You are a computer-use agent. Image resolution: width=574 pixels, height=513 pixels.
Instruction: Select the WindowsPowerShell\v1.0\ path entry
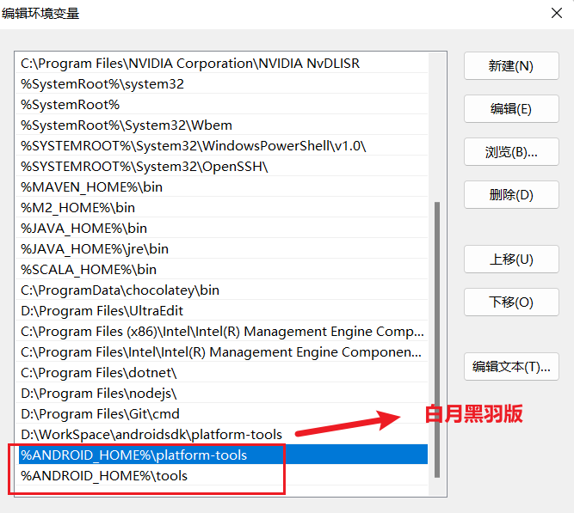coord(221,146)
